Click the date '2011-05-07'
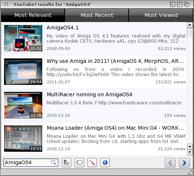194x176 pixels. tap(58, 82)
